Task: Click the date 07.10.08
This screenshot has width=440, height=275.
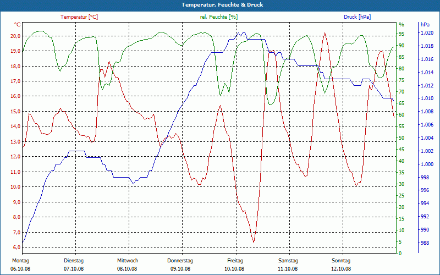Action: (74, 269)
